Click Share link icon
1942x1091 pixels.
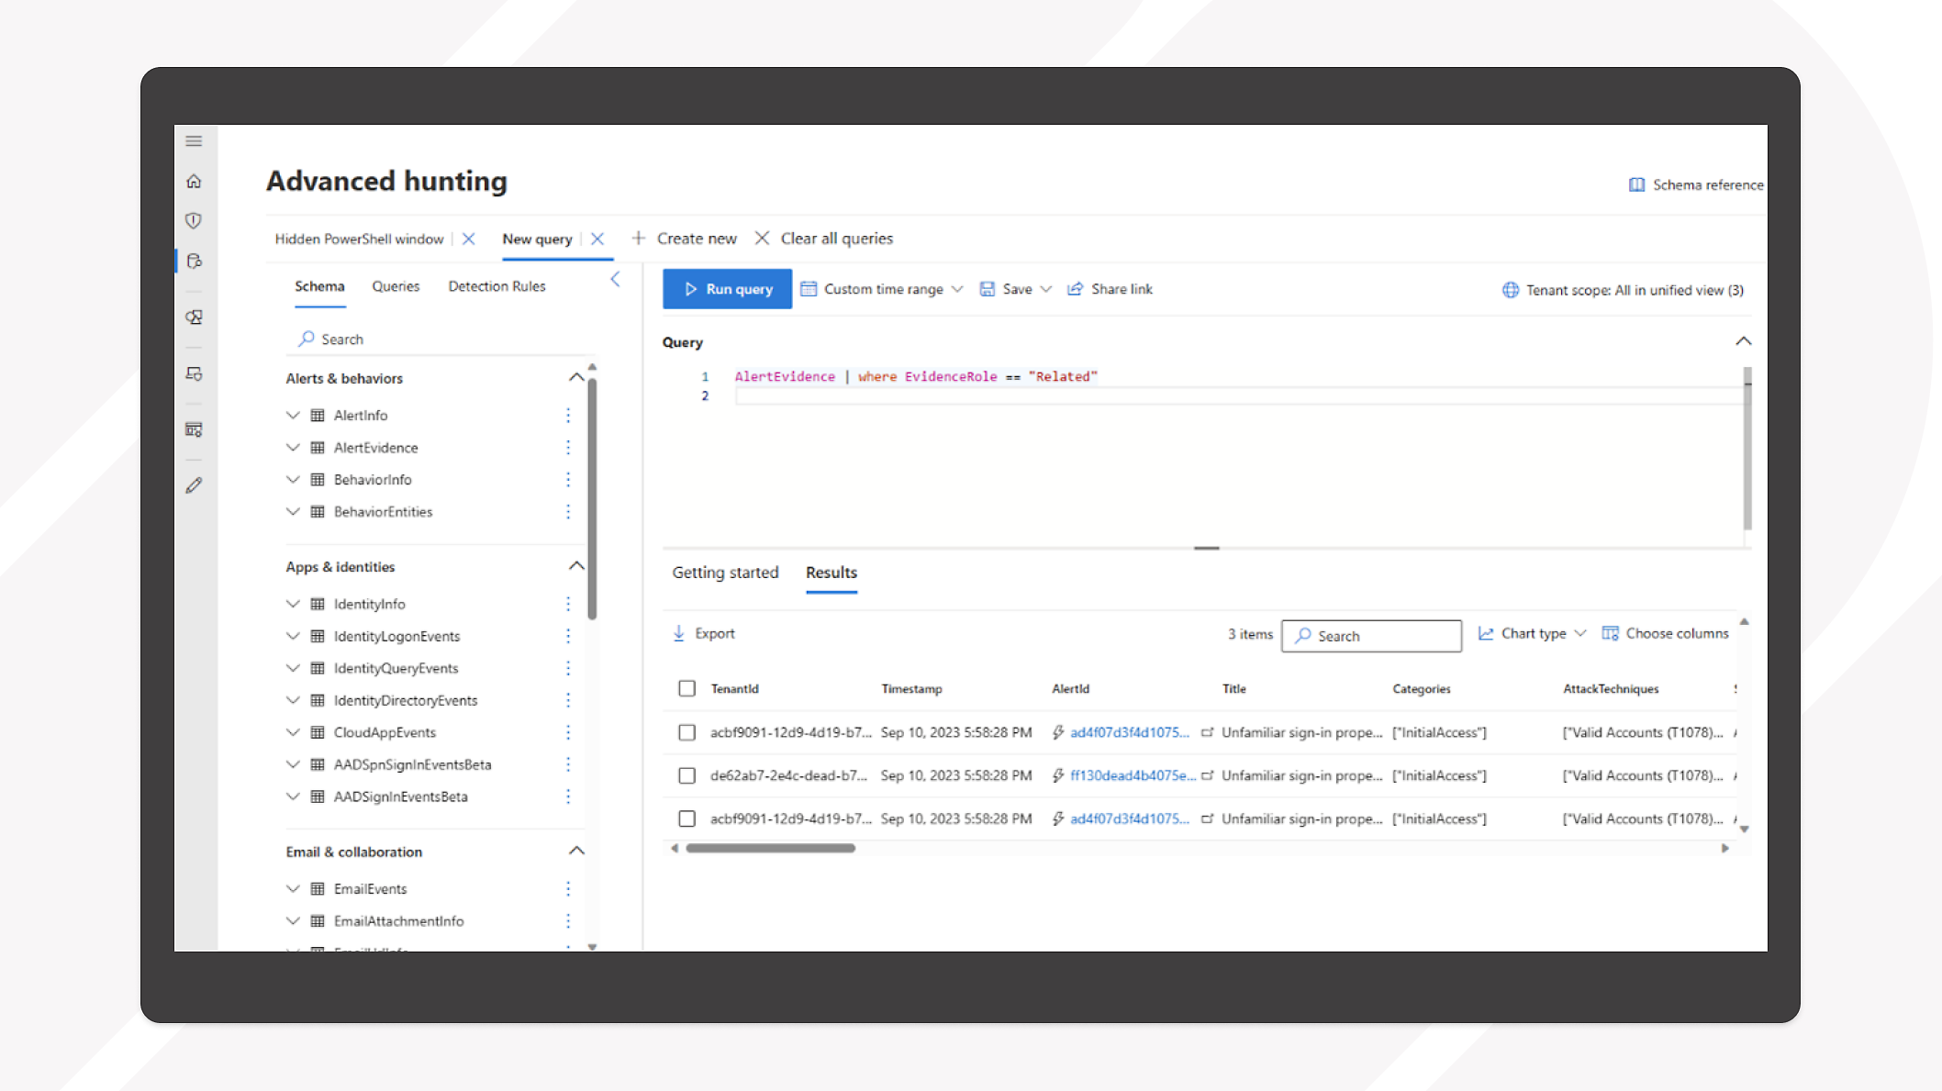click(x=1075, y=289)
